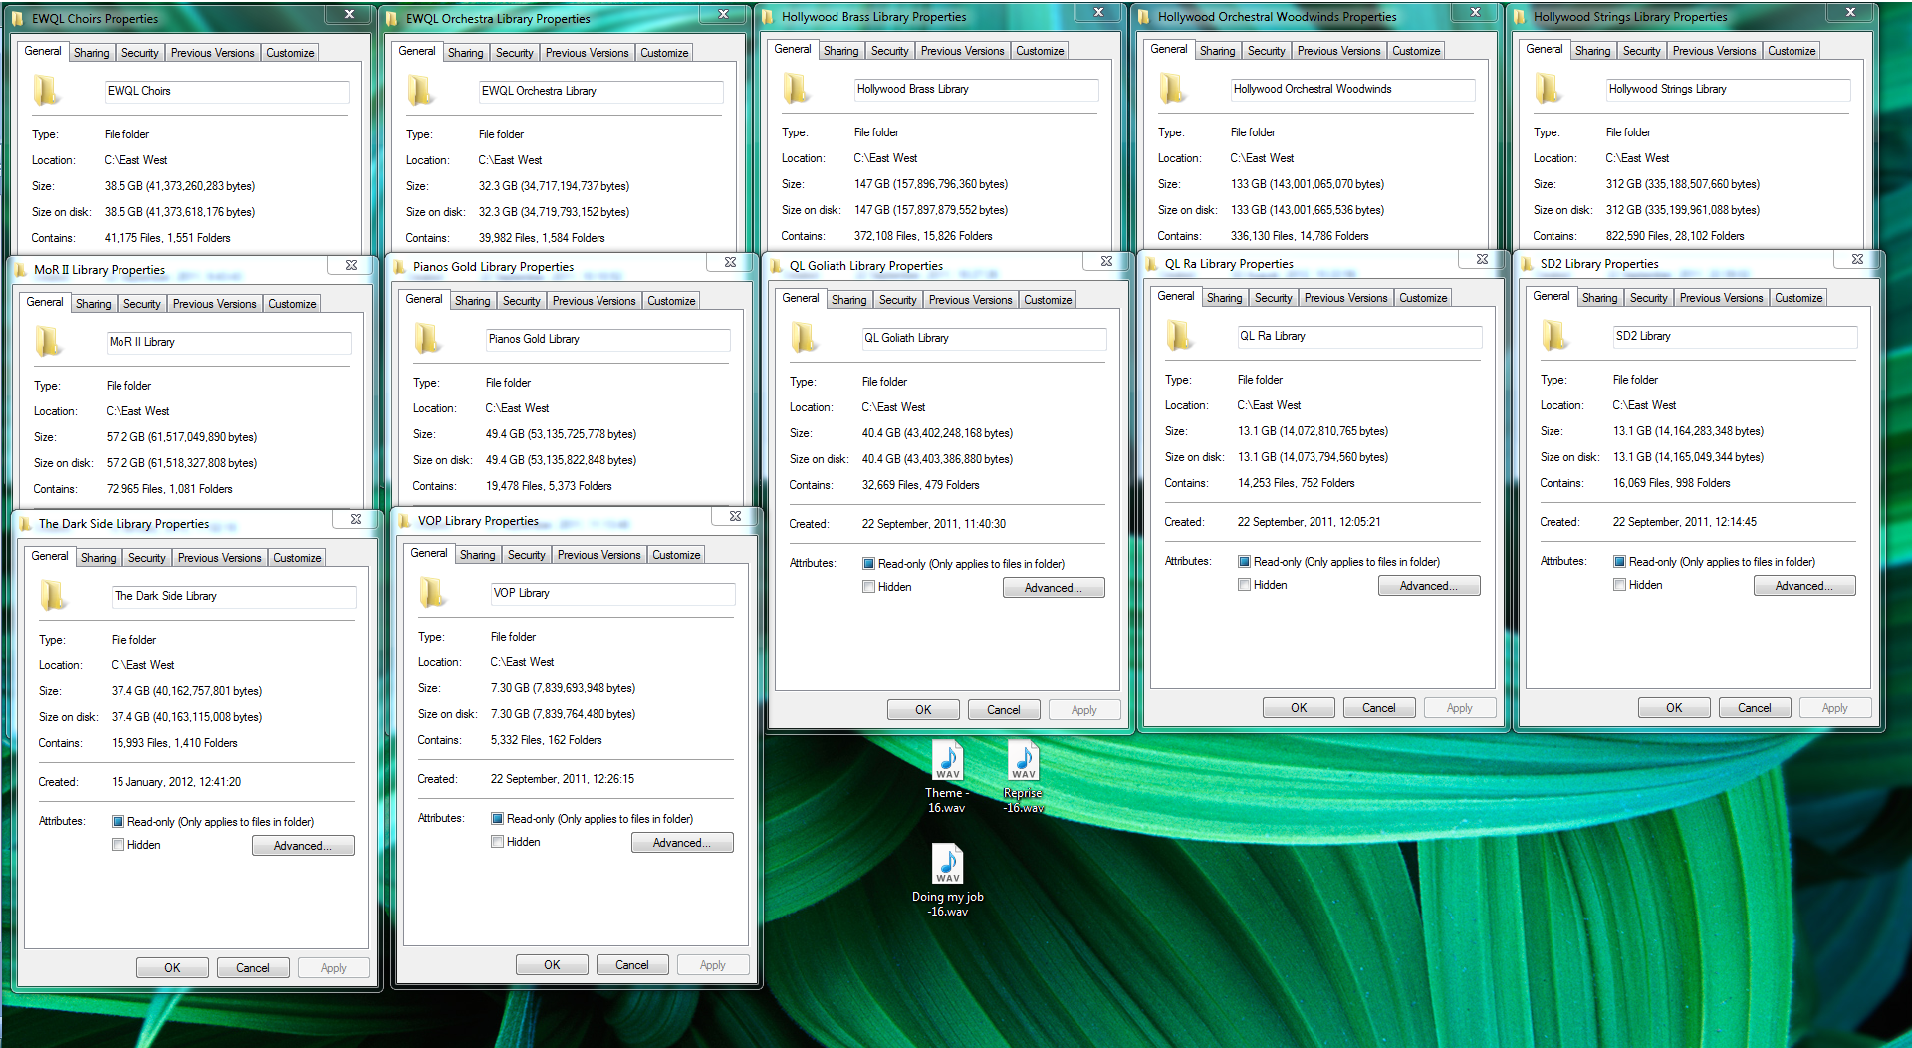The height and width of the screenshot is (1048, 1912).
Task: Click OK in QL Goliath Library Properties
Action: click(x=924, y=710)
